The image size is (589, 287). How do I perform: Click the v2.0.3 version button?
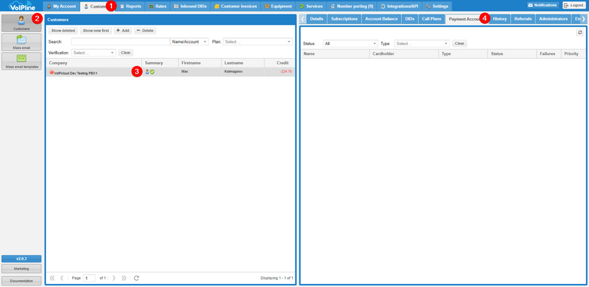point(21,259)
